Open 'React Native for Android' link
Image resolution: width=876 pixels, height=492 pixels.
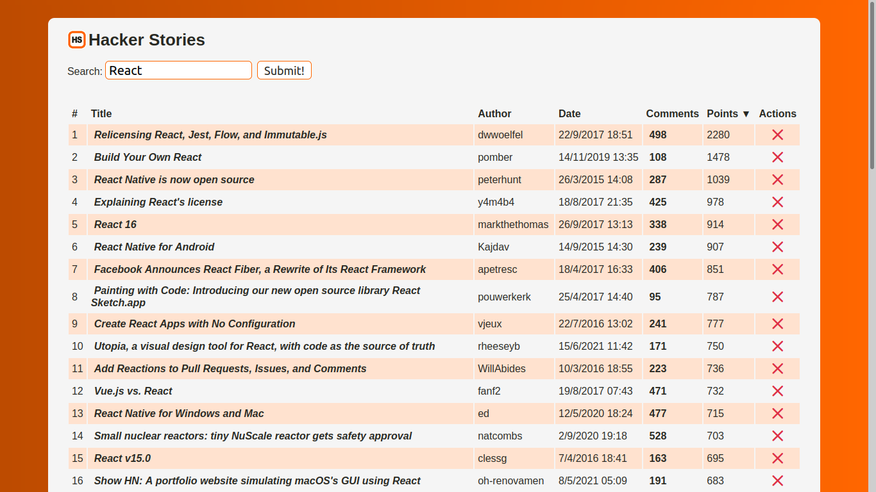coord(154,247)
